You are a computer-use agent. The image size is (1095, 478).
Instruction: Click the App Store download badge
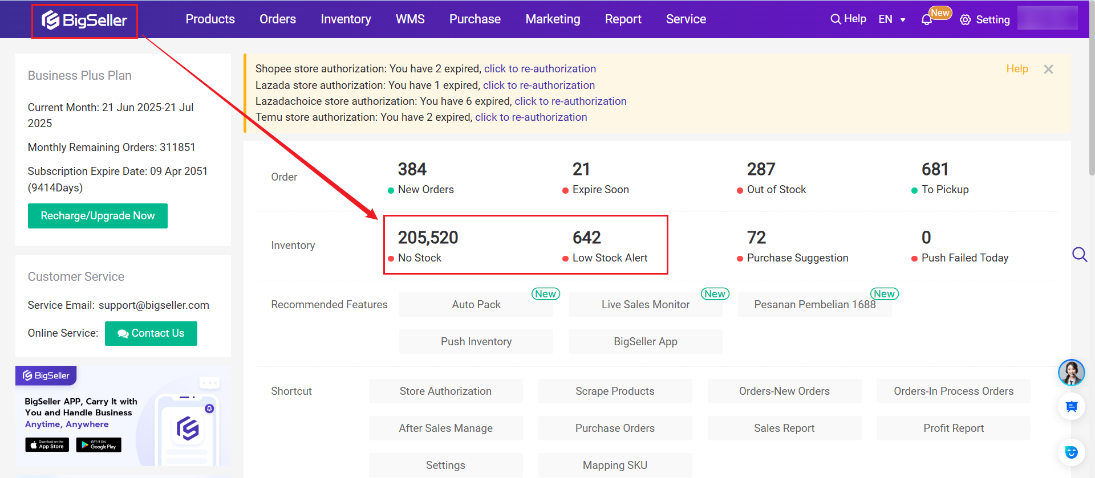tap(47, 444)
